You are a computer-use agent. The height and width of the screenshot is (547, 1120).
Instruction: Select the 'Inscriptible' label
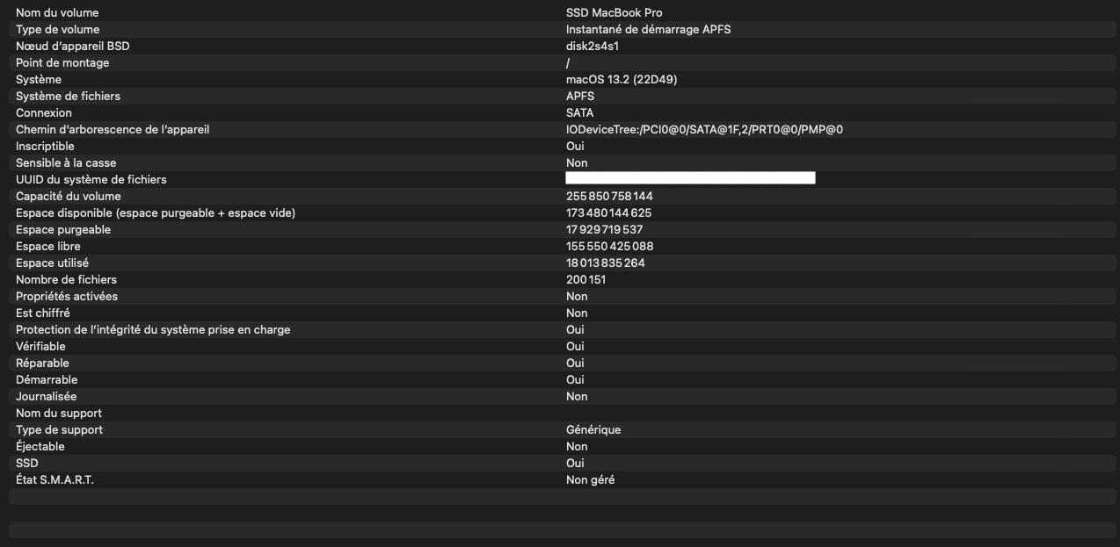[x=45, y=147]
